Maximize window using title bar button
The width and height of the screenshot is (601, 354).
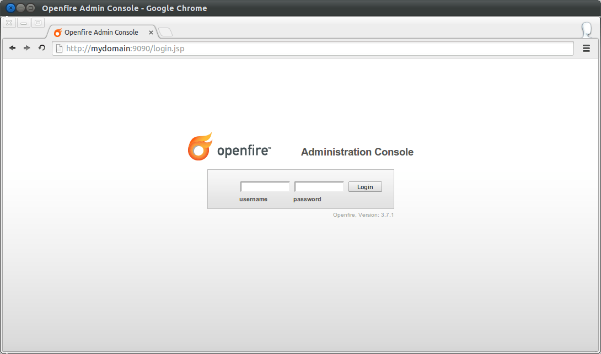click(31, 8)
